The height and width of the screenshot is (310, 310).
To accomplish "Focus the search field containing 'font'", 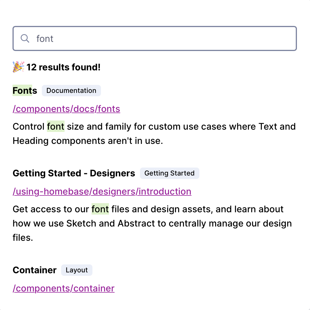I will pyautogui.click(x=155, y=38).
